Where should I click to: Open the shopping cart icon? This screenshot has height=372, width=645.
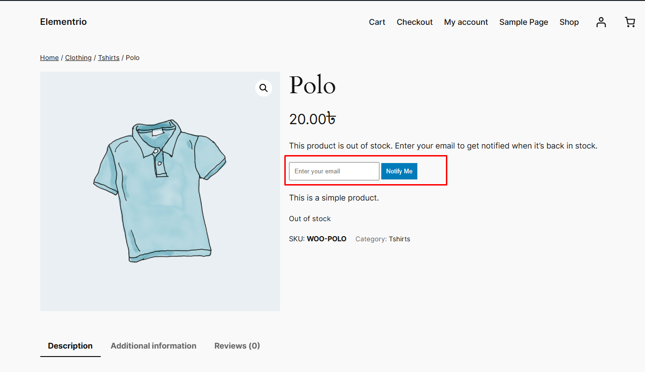(630, 22)
